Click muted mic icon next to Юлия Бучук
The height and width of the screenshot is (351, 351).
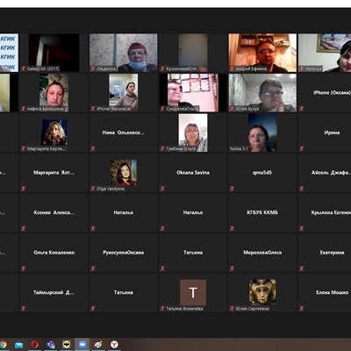(x=232, y=109)
